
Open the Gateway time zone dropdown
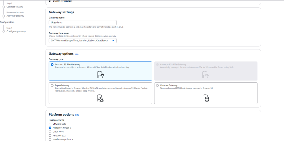[x=82, y=41]
